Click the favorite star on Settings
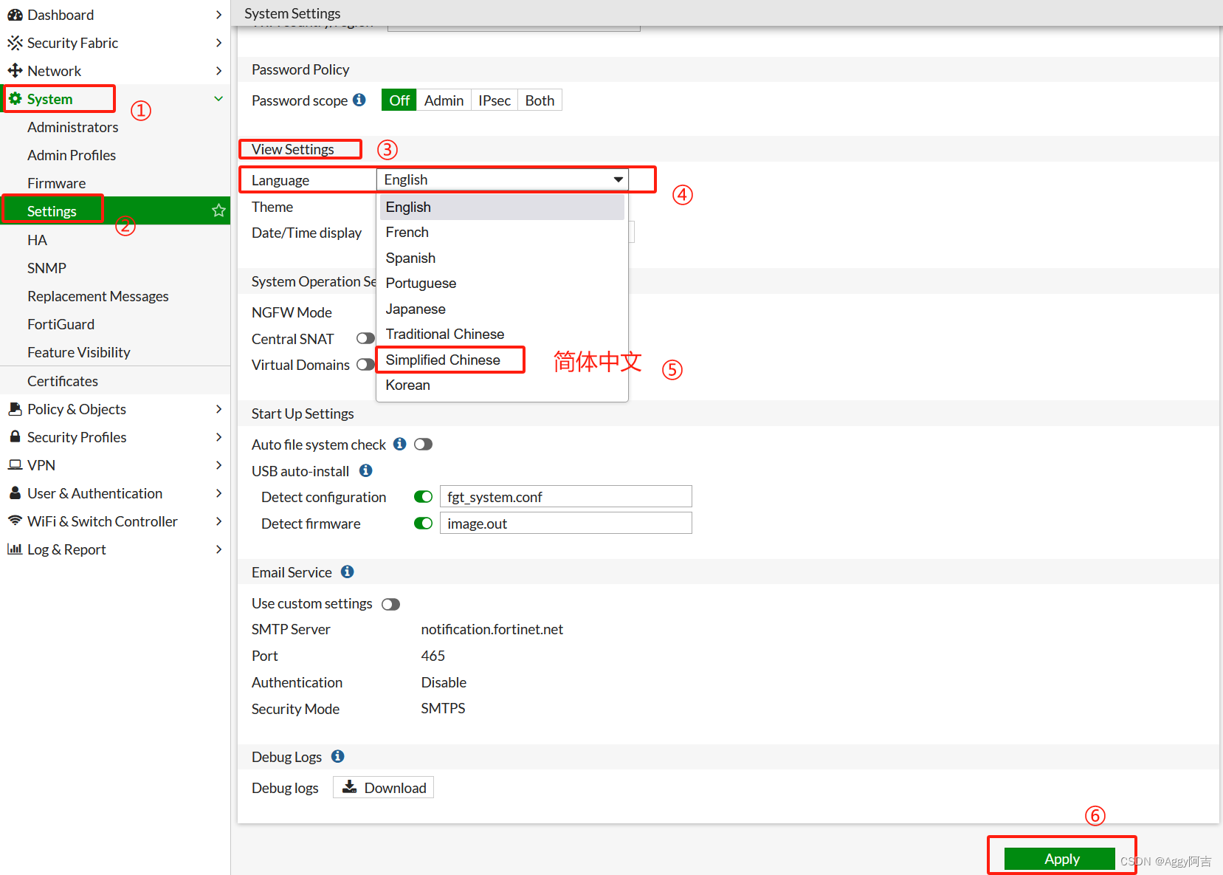Image resolution: width=1223 pixels, height=875 pixels. [x=218, y=210]
